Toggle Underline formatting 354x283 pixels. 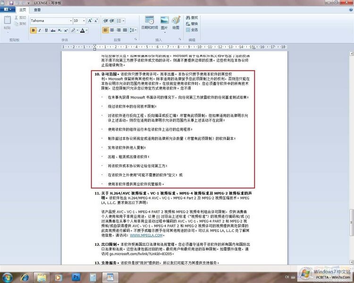(x=46, y=30)
